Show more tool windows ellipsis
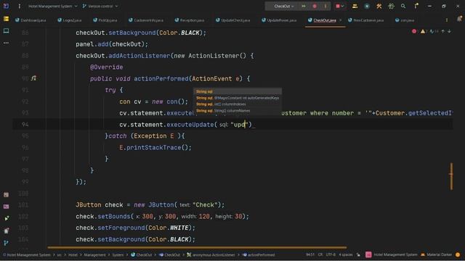Viewport: 465px width, 261px height. 7,43
